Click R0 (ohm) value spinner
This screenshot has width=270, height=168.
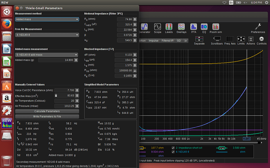[135, 19]
